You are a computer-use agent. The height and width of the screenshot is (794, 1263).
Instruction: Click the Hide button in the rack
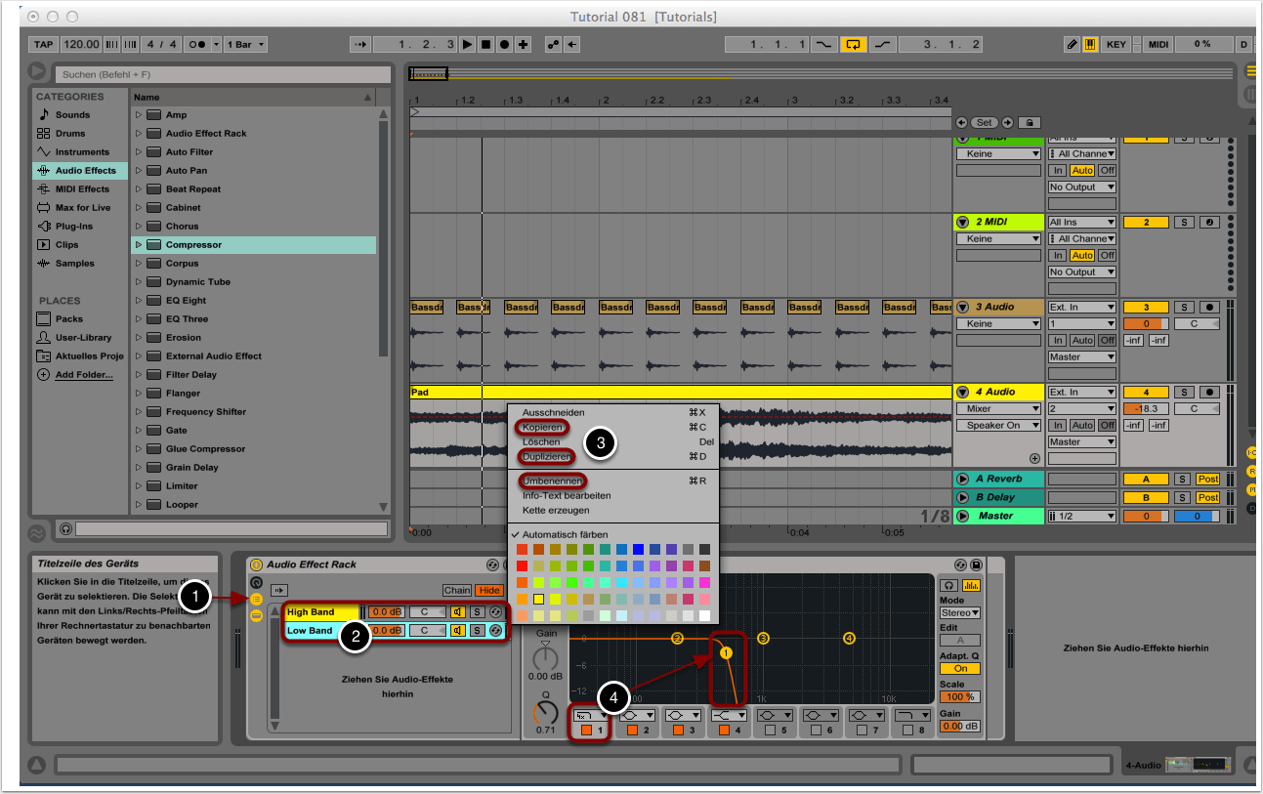487,590
